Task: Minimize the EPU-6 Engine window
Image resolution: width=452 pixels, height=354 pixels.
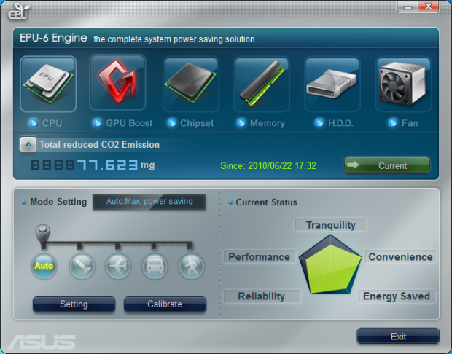Action: tap(408, 7)
